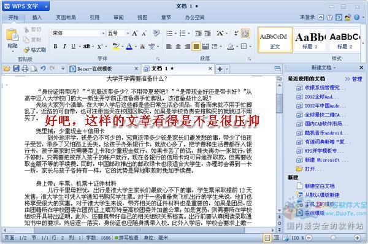Expand the WPS 文字 application menu arrow
Image resolution: width=368 pixels, height=244 pixels.
pos(46,7)
